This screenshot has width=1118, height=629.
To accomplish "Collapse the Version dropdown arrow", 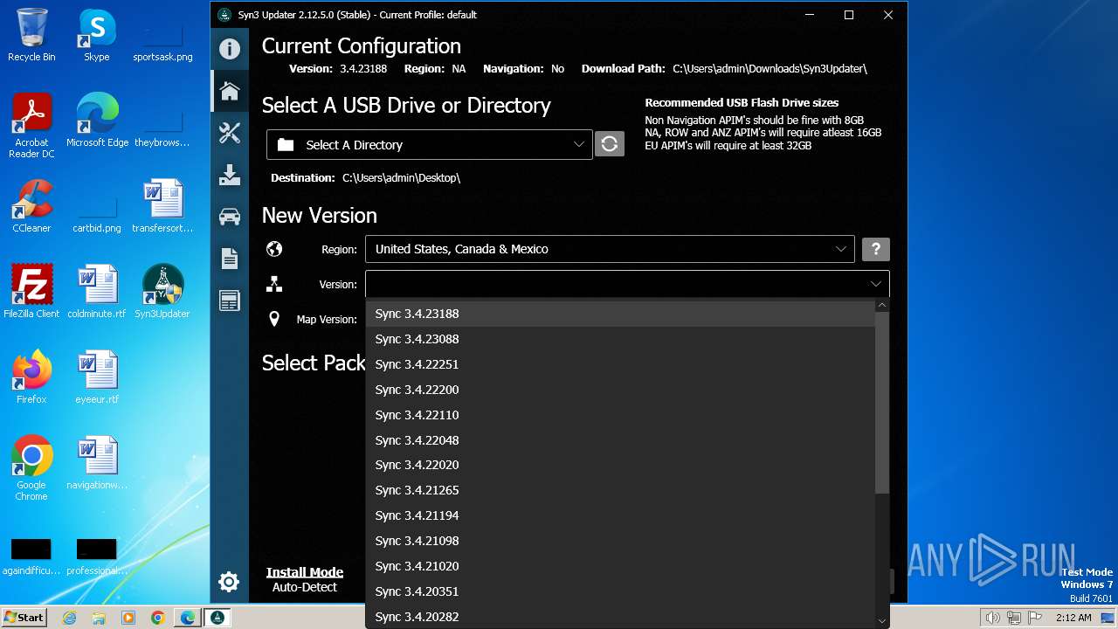I will (875, 284).
